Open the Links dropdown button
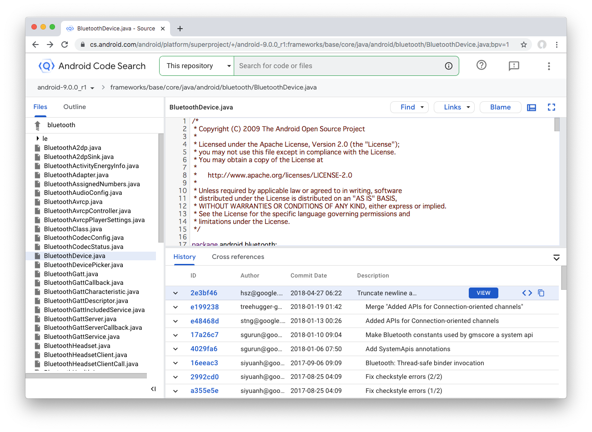 454,107
